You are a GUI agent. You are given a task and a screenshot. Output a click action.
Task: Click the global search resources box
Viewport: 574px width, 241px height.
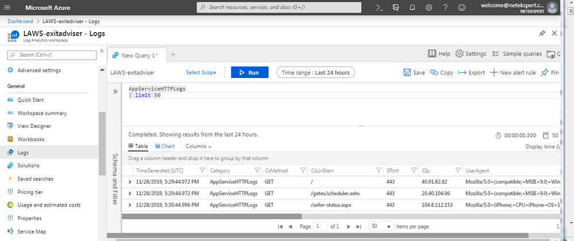tap(279, 7)
